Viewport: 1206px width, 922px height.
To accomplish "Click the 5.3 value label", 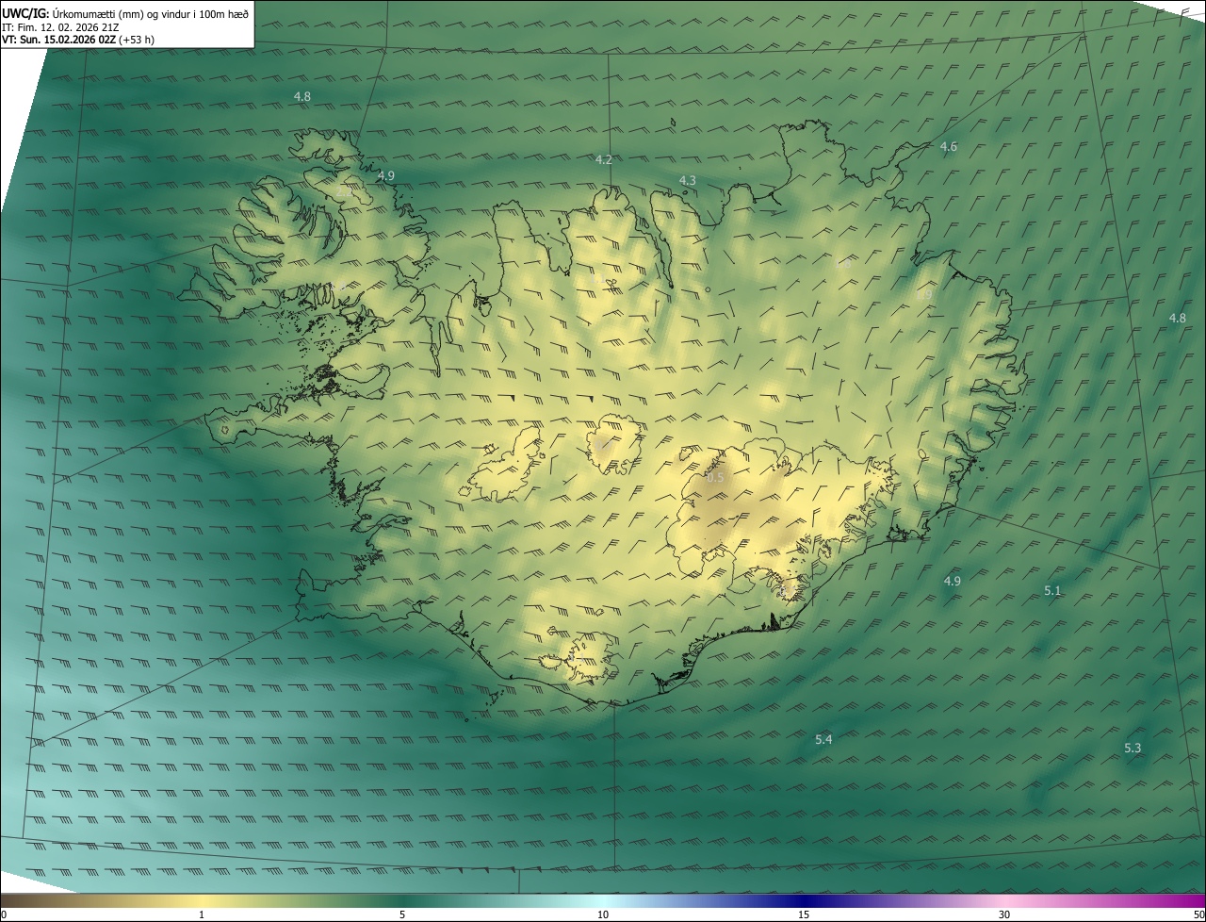I will click(1133, 749).
